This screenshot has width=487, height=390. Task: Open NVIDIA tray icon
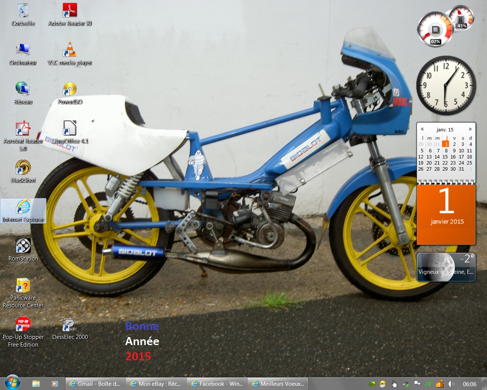tap(372, 384)
